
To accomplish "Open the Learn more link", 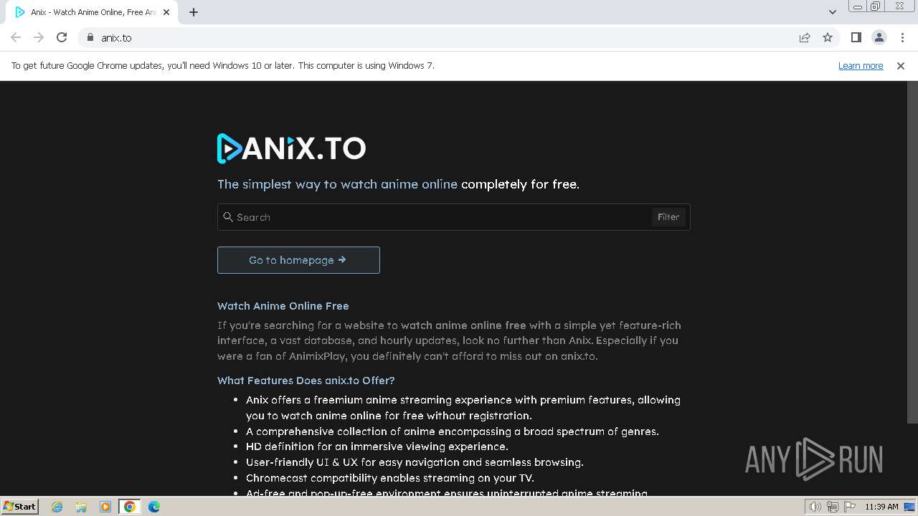I will tap(861, 65).
